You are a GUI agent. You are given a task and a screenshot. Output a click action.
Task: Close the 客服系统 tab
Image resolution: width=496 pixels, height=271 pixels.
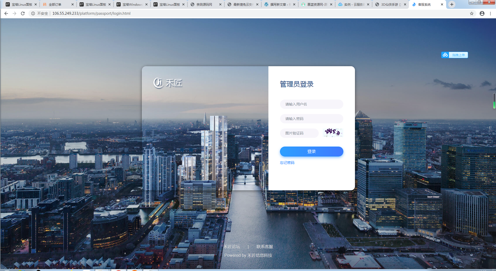pyautogui.click(x=442, y=4)
